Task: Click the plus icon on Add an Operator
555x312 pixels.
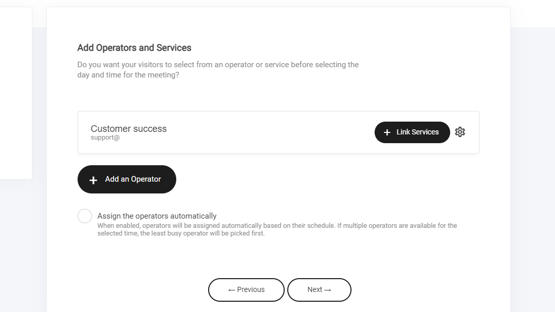Action: click(x=93, y=180)
